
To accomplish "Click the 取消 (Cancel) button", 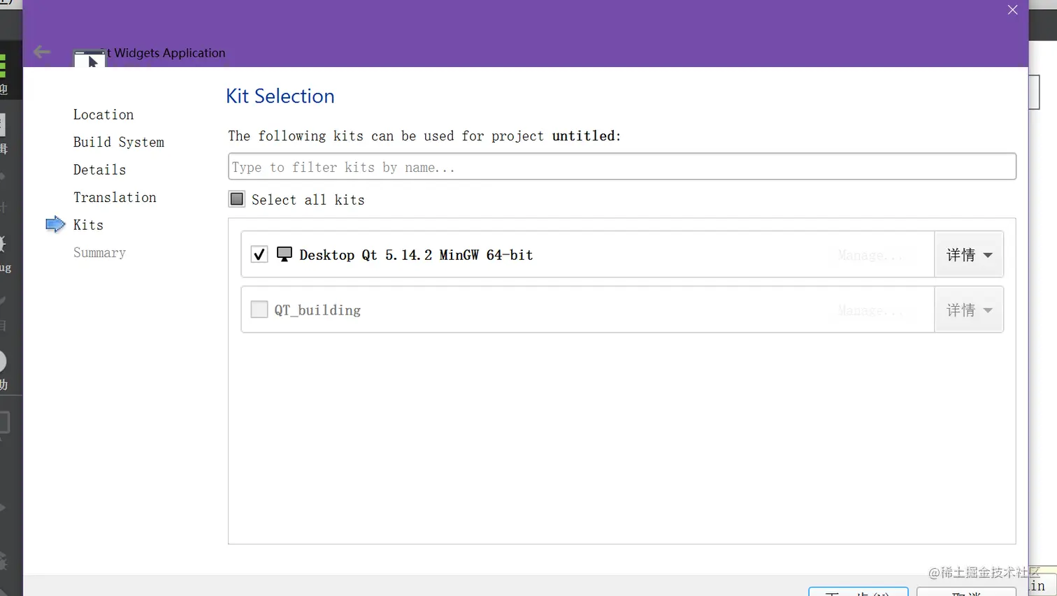I will pyautogui.click(x=966, y=593).
